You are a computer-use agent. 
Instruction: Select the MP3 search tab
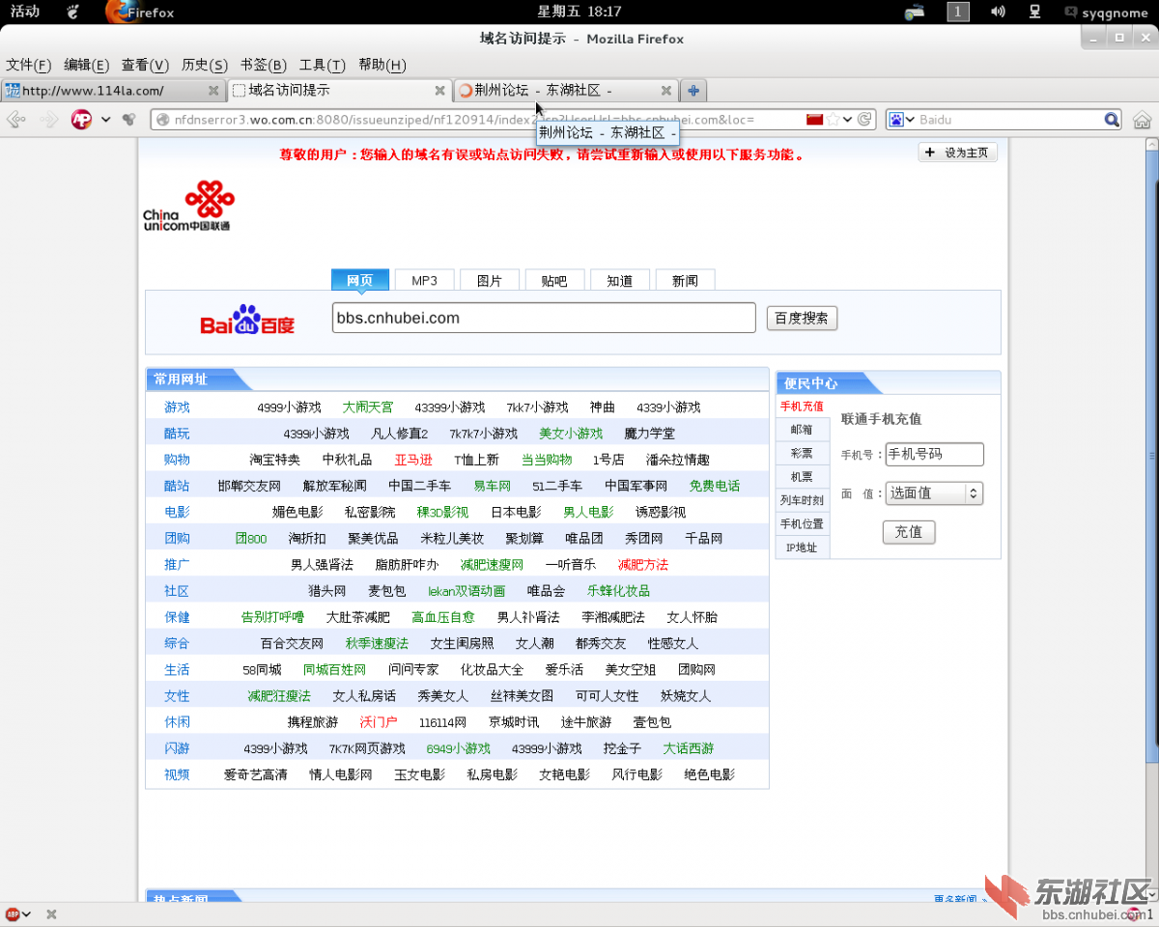pos(424,280)
